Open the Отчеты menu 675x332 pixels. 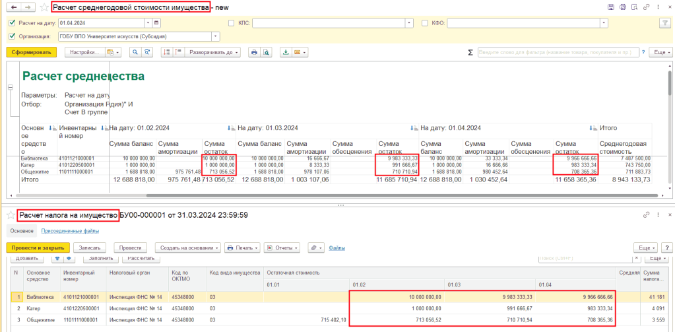pyautogui.click(x=283, y=248)
